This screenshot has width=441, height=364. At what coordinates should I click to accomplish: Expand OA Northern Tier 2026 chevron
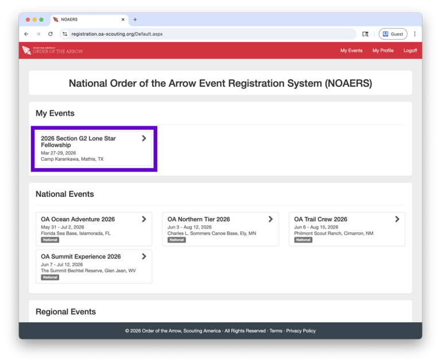point(270,219)
